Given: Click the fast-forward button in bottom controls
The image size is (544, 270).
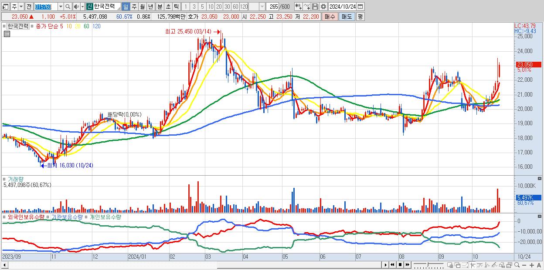Looking at the screenshot, I should tap(407, 265).
